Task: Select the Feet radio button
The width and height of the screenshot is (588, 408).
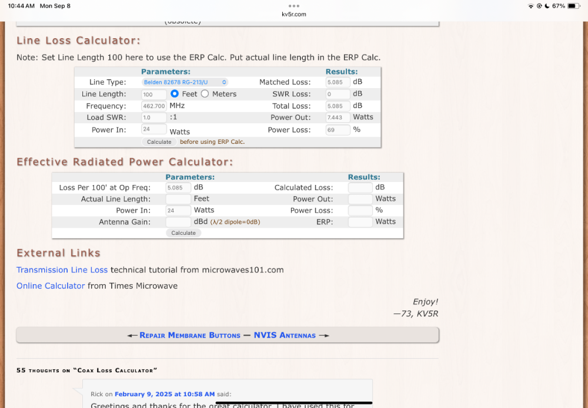Action: [175, 94]
